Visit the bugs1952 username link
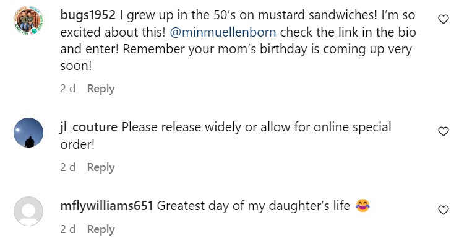Screen dimensions: 459x251 (x=88, y=14)
